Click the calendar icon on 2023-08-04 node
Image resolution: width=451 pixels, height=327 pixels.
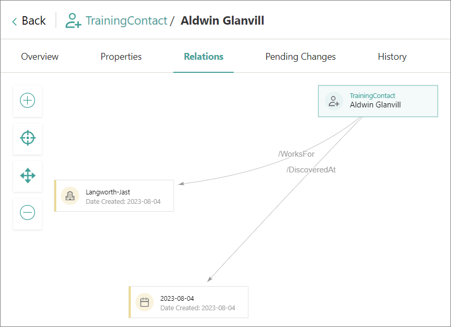coord(144,302)
